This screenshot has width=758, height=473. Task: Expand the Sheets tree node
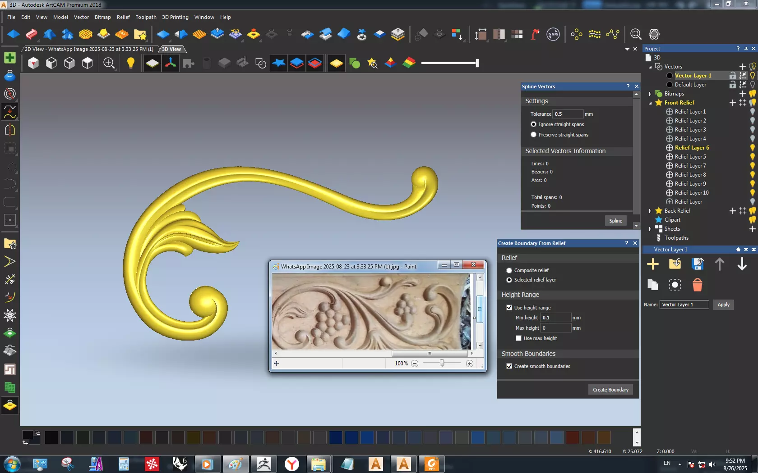[x=650, y=229]
